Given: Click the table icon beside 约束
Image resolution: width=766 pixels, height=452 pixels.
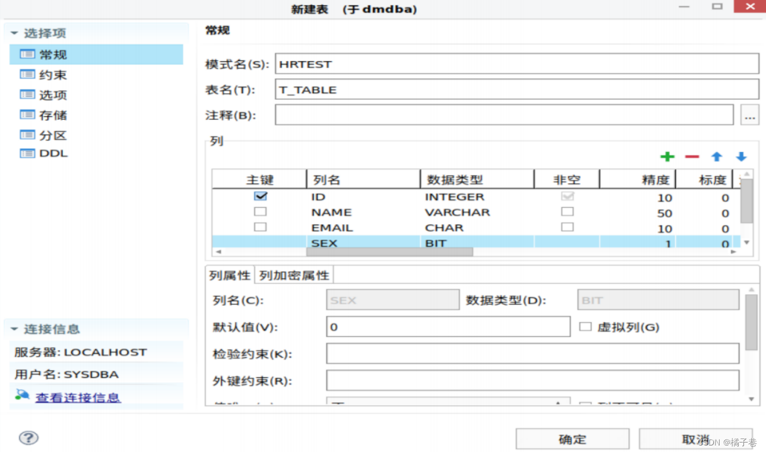Looking at the screenshot, I should 27,74.
